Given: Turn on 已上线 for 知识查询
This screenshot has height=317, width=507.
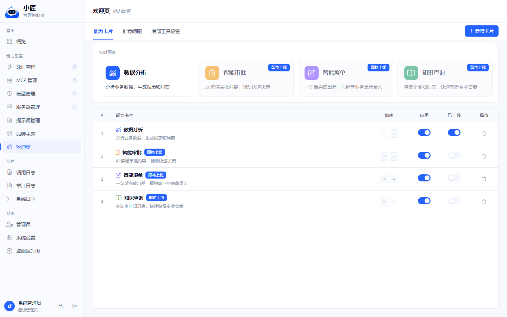Looking at the screenshot, I should 454,201.
